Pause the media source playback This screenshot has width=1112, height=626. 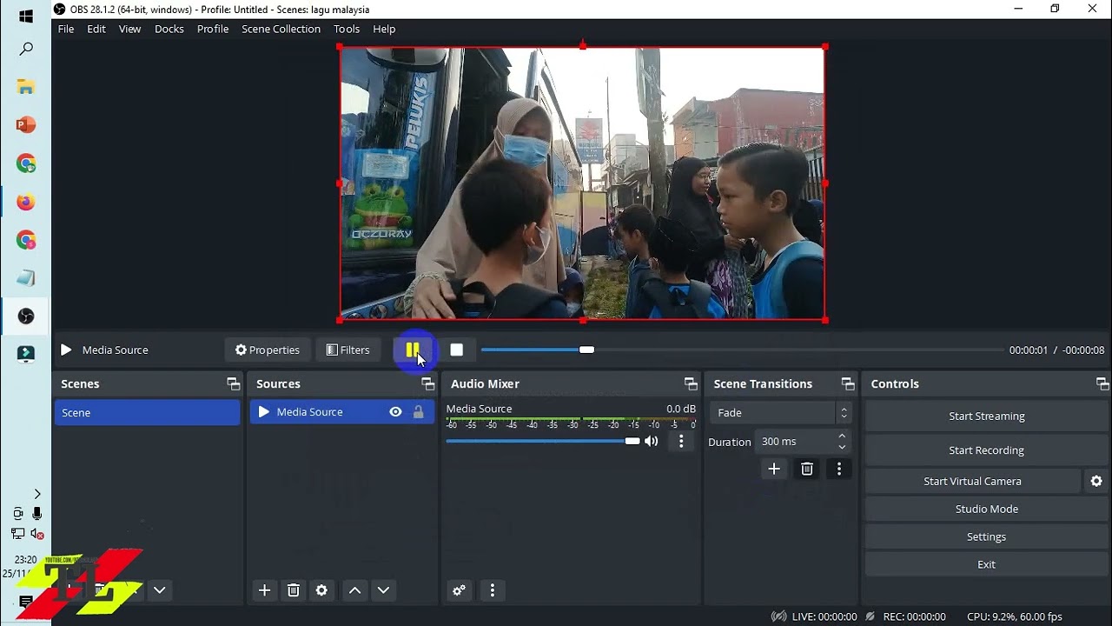(x=413, y=350)
